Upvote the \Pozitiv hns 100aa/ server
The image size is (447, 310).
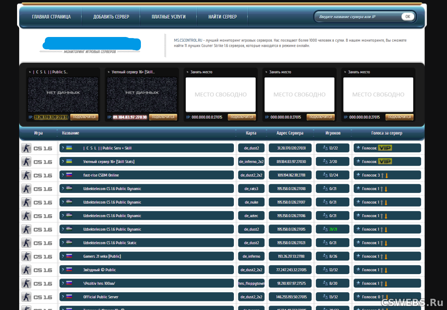[382, 284]
